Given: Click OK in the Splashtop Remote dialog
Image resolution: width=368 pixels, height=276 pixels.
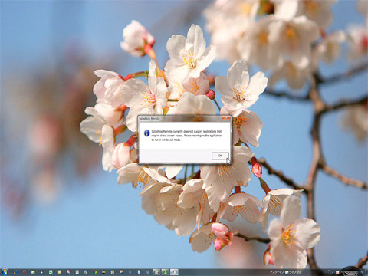Looking at the screenshot, I should click(x=220, y=156).
